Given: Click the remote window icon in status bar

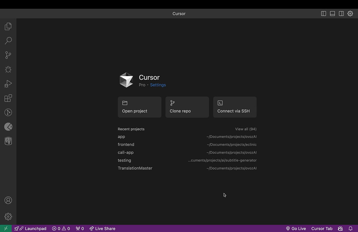Looking at the screenshot, I should coord(6,229).
